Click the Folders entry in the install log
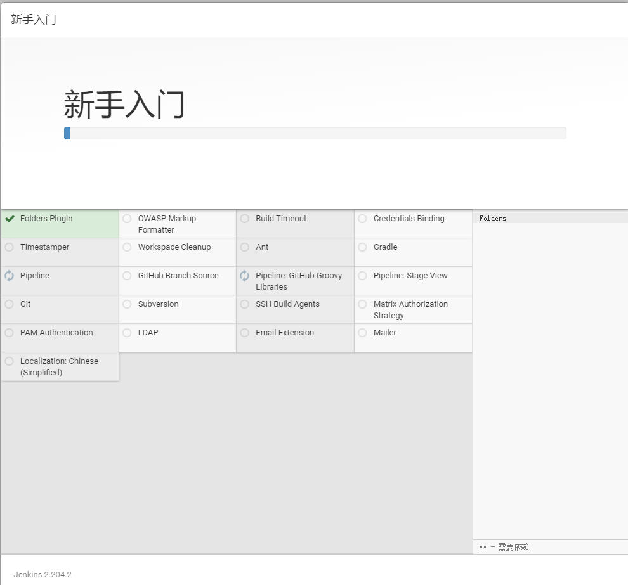This screenshot has width=628, height=585. [x=493, y=218]
